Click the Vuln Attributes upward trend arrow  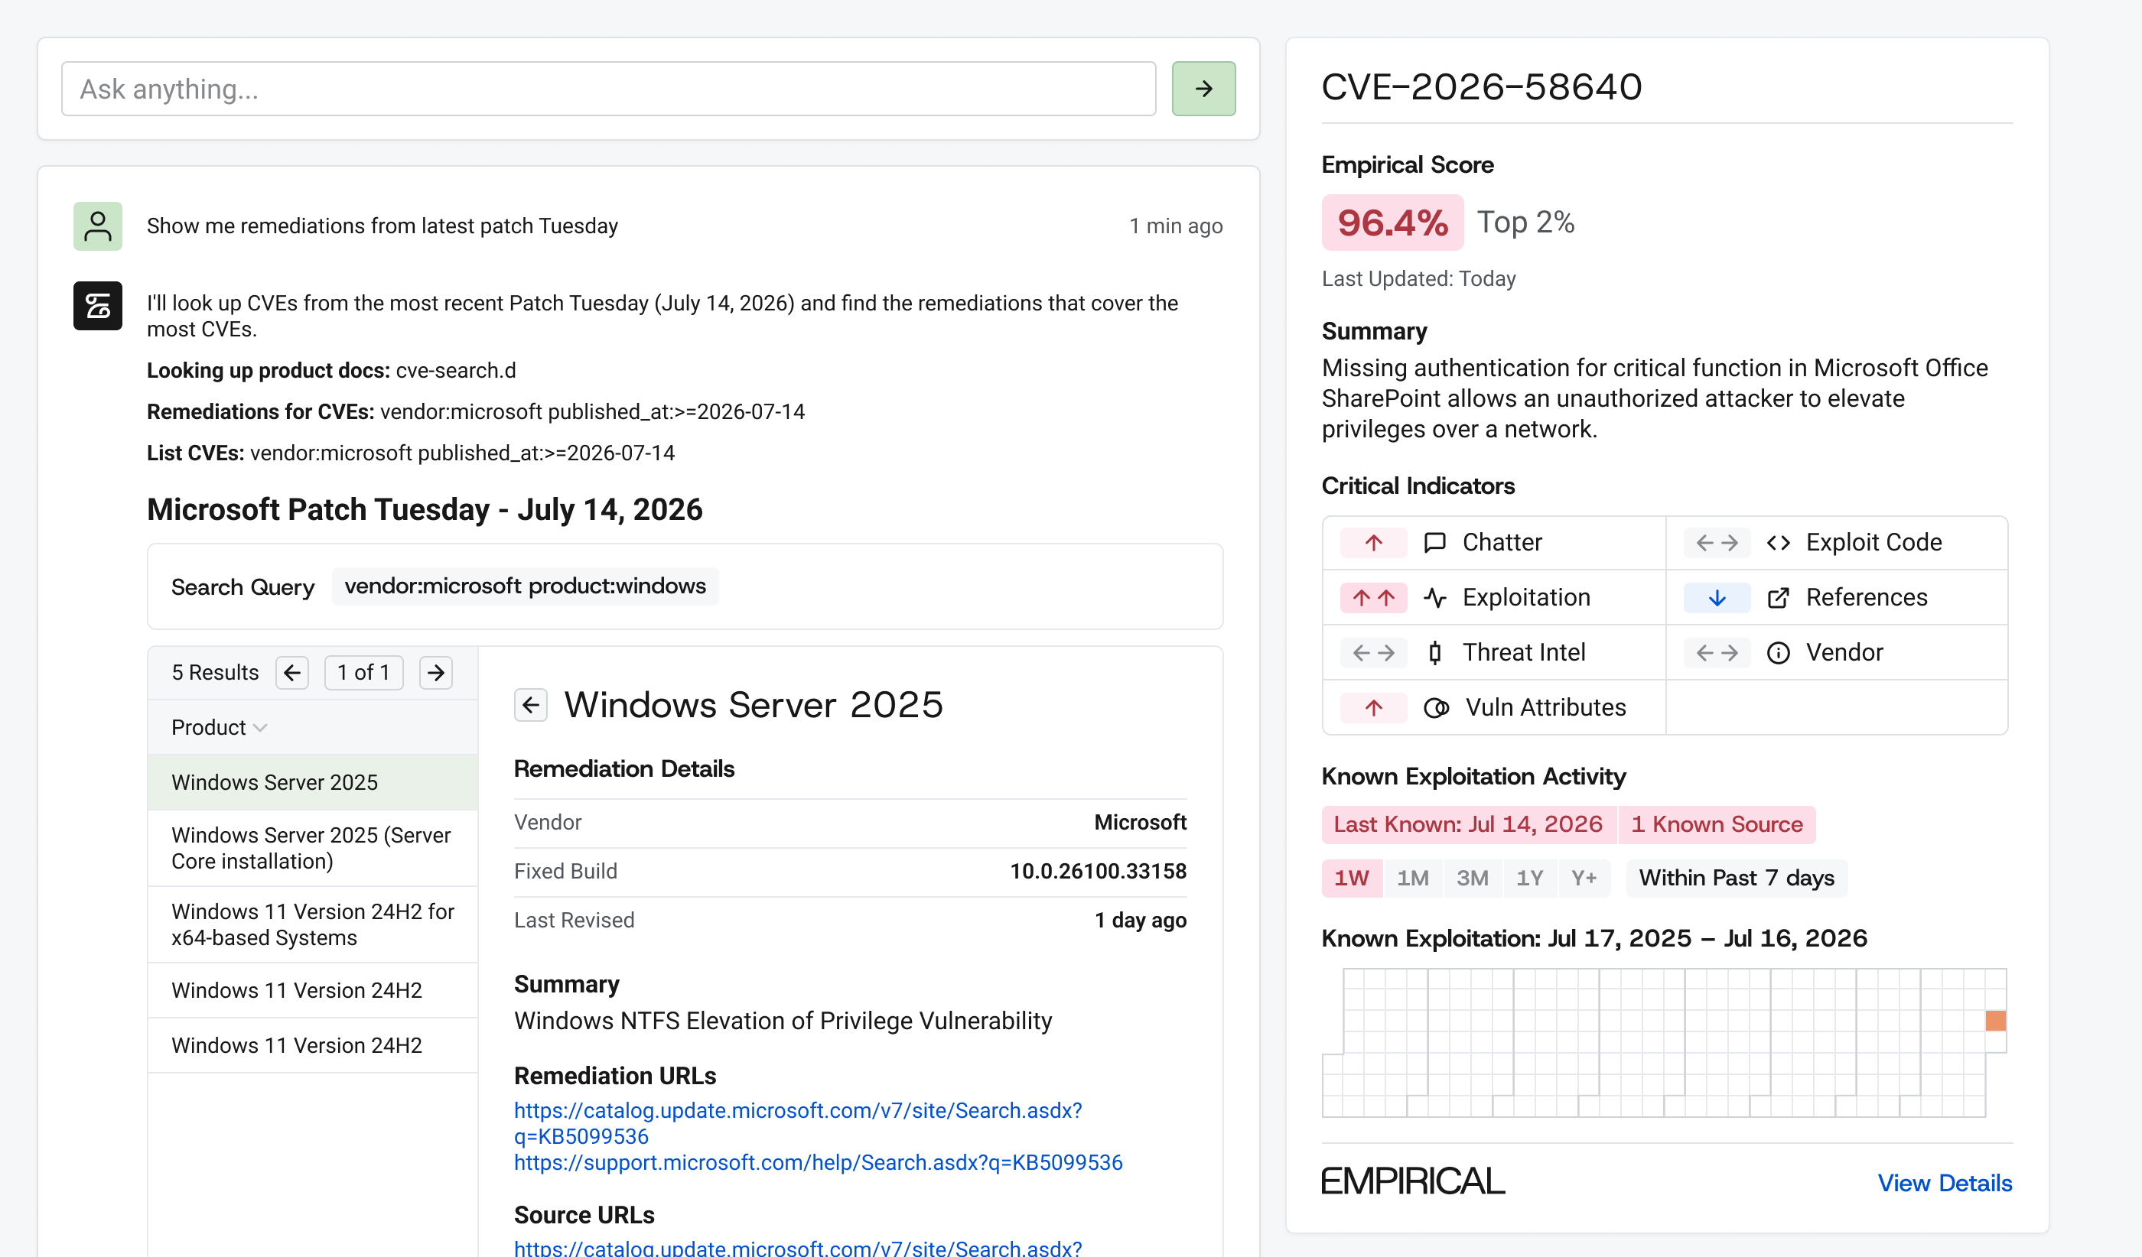coord(1374,707)
